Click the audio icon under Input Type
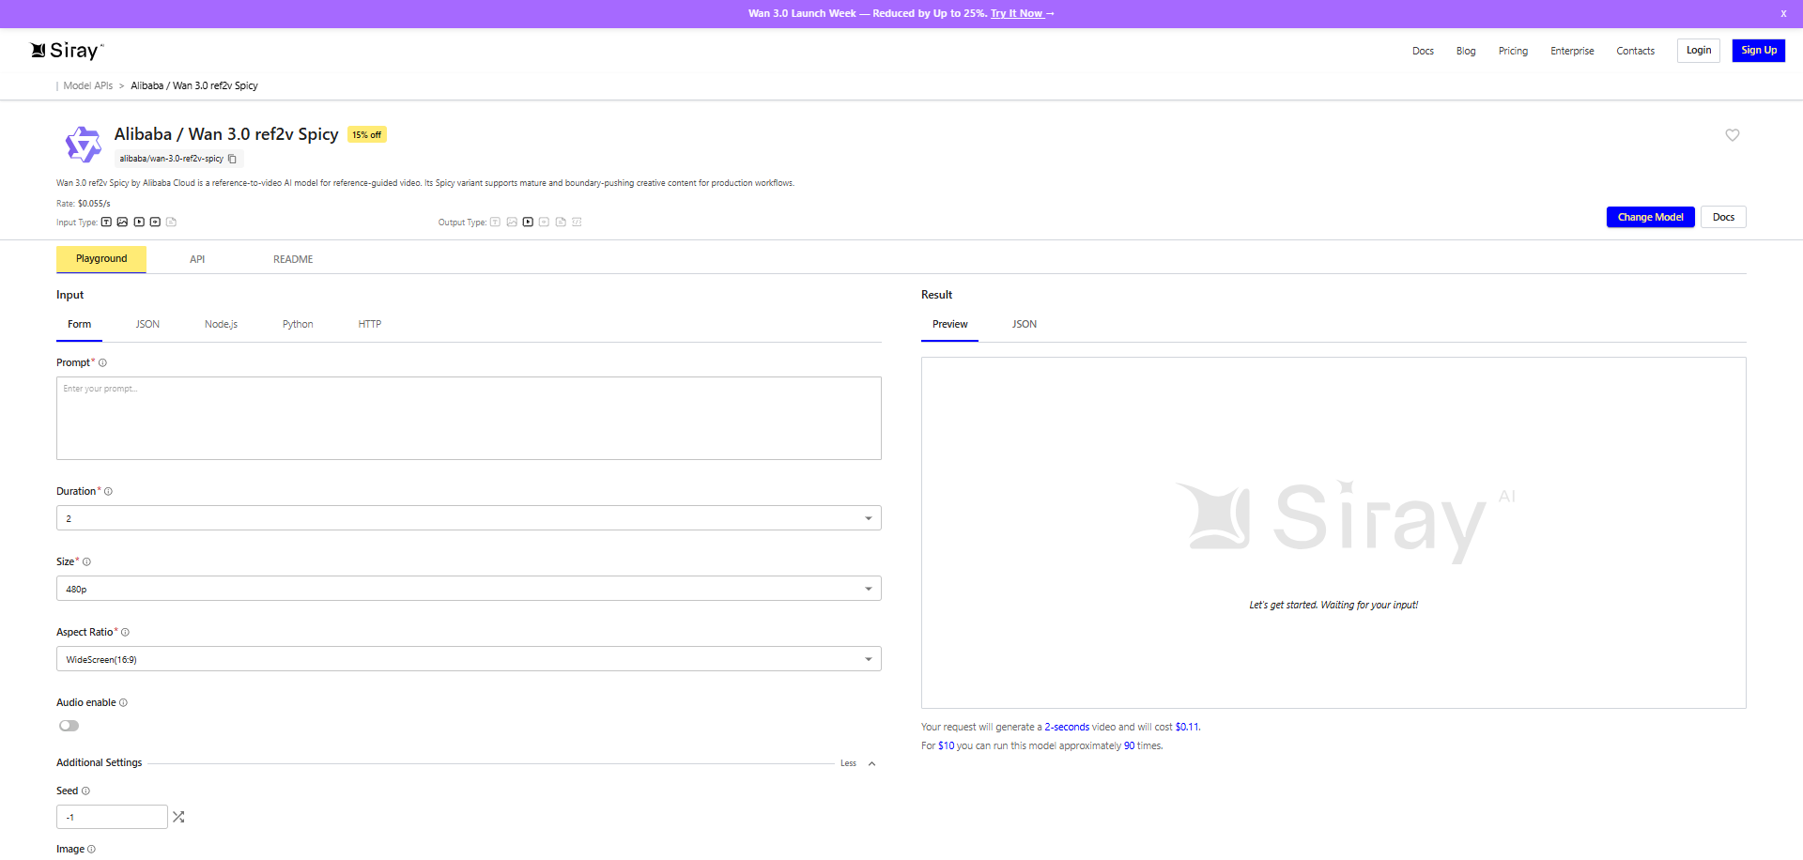 [x=155, y=223]
